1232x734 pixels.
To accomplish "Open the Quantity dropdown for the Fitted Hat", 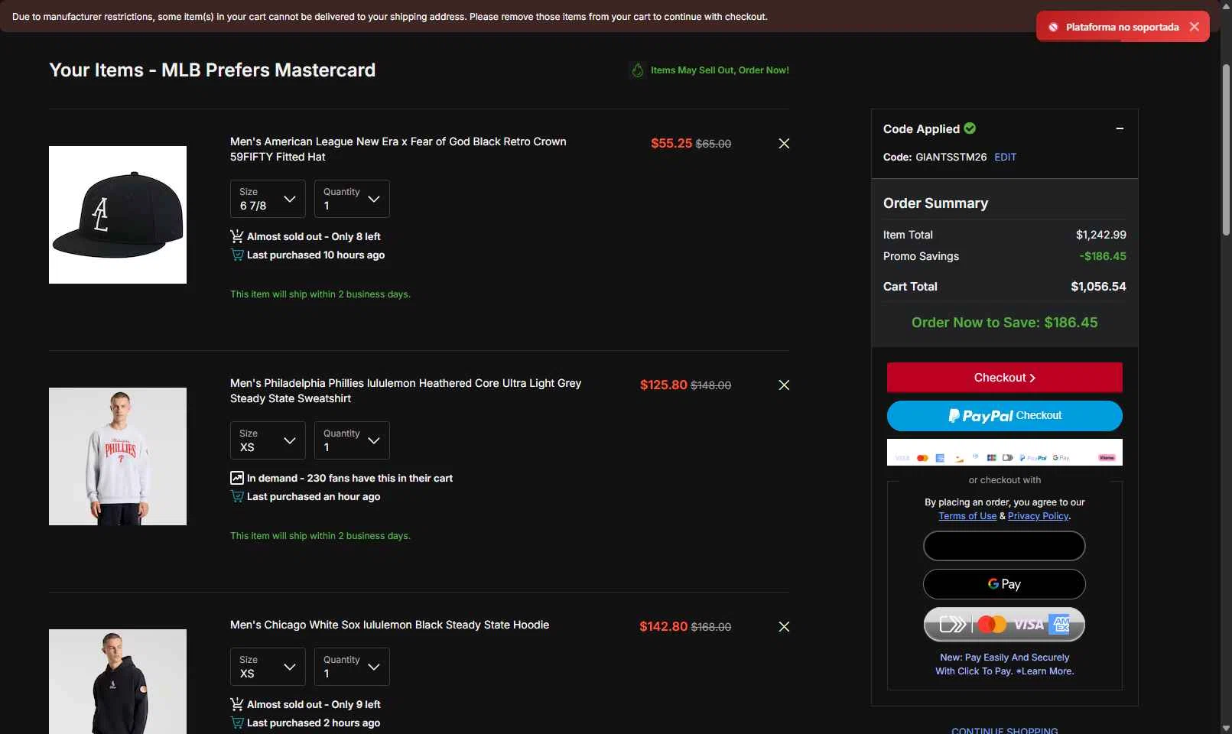I will pyautogui.click(x=352, y=199).
